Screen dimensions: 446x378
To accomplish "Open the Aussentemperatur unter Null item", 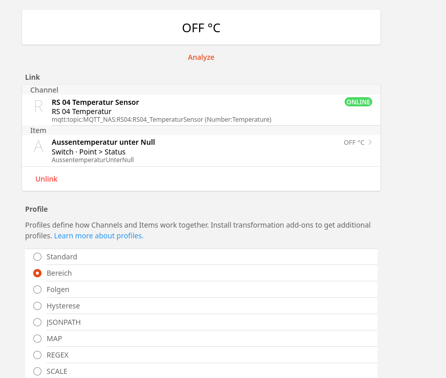I will pyautogui.click(x=103, y=142).
